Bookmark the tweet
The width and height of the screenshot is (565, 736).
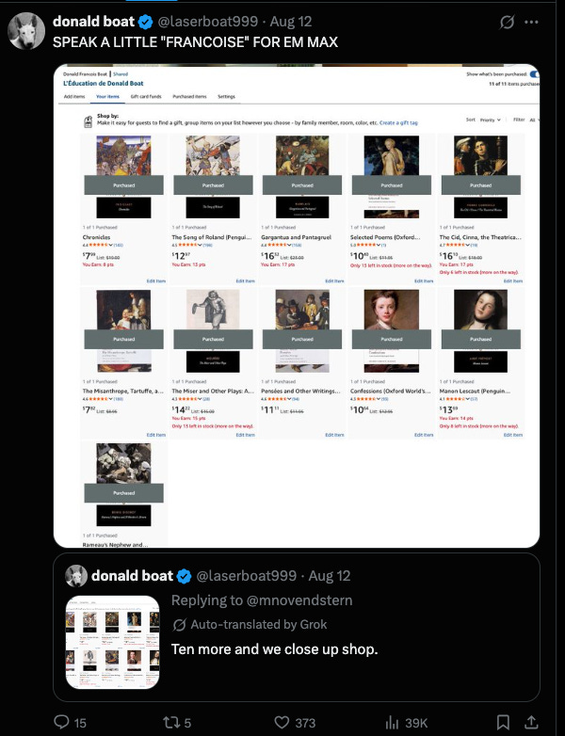pyautogui.click(x=503, y=722)
